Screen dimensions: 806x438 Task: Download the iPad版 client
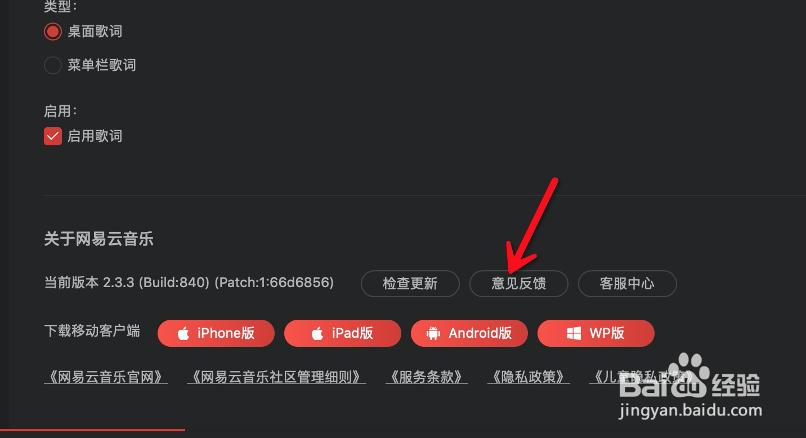pos(343,333)
